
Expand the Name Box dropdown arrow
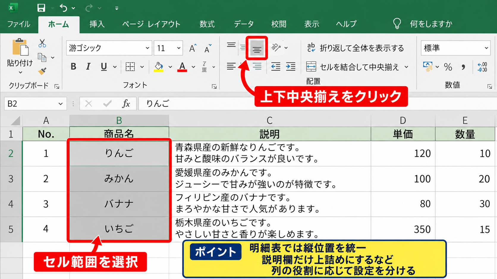tap(60, 104)
